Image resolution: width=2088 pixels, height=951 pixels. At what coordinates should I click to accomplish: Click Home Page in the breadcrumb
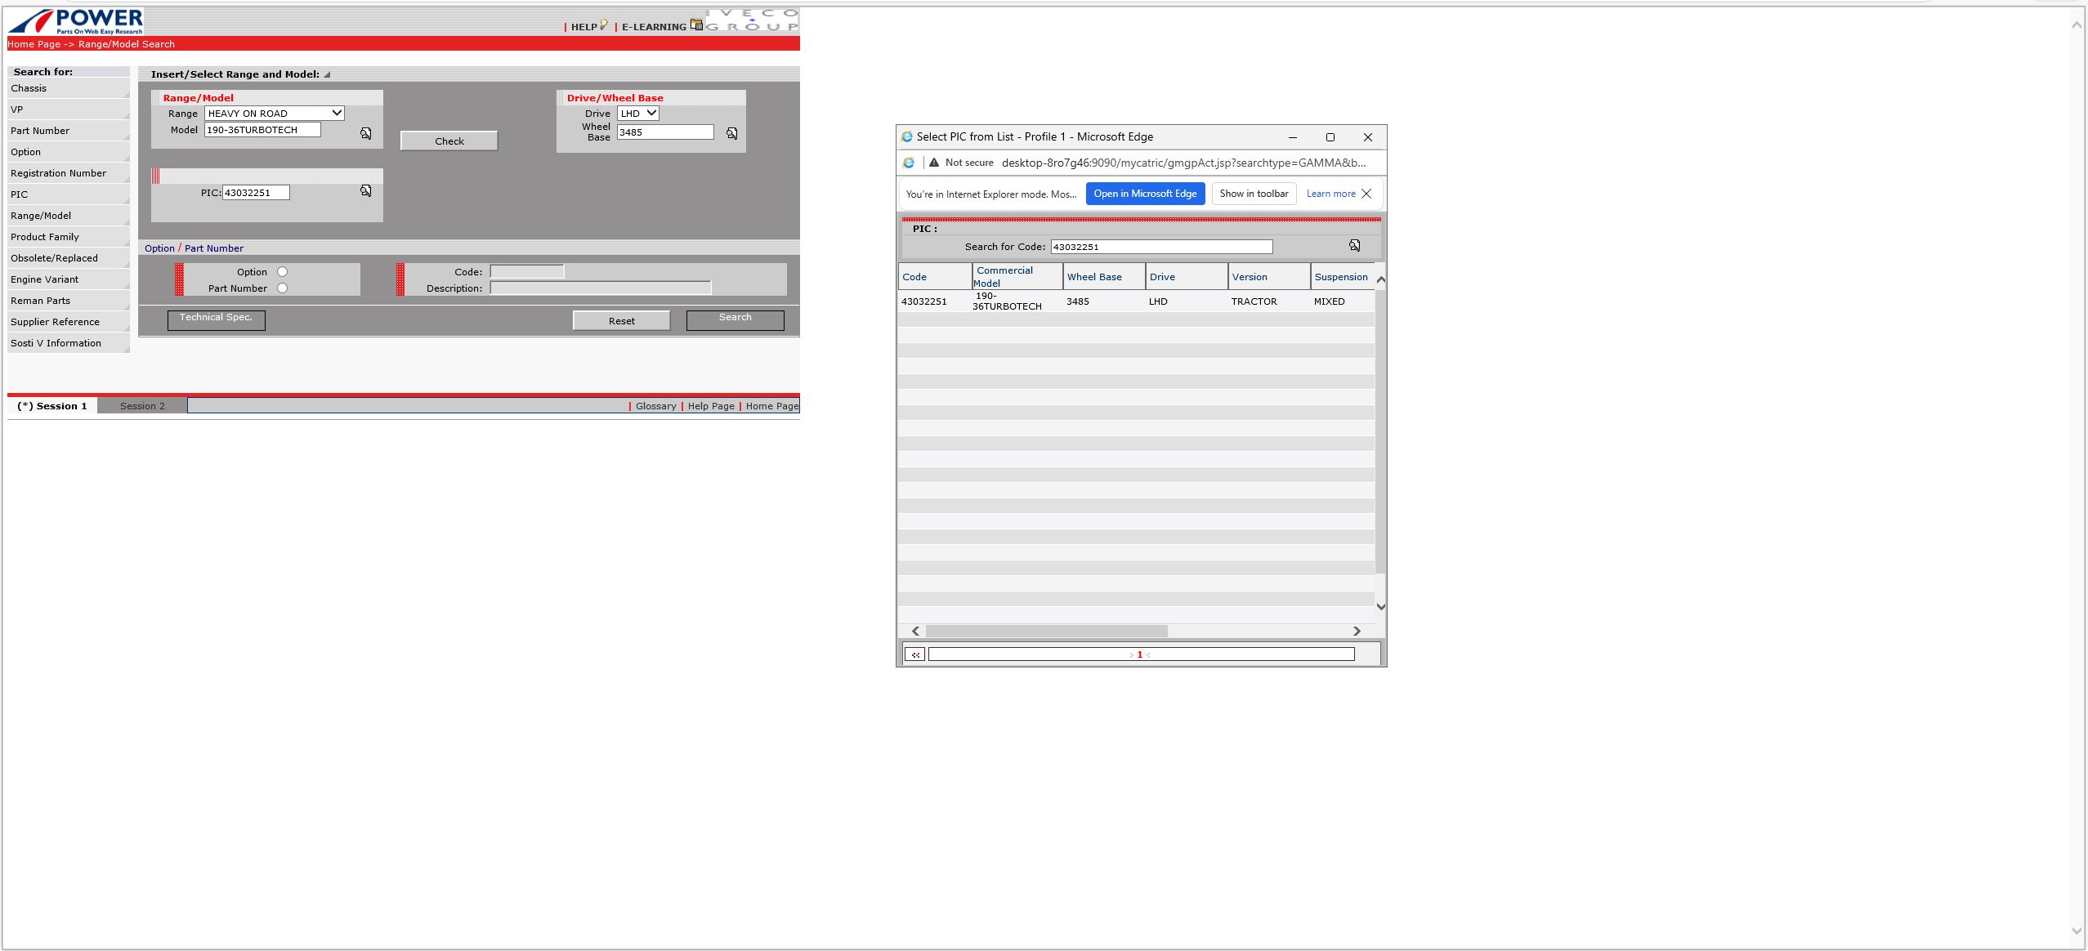tap(34, 44)
